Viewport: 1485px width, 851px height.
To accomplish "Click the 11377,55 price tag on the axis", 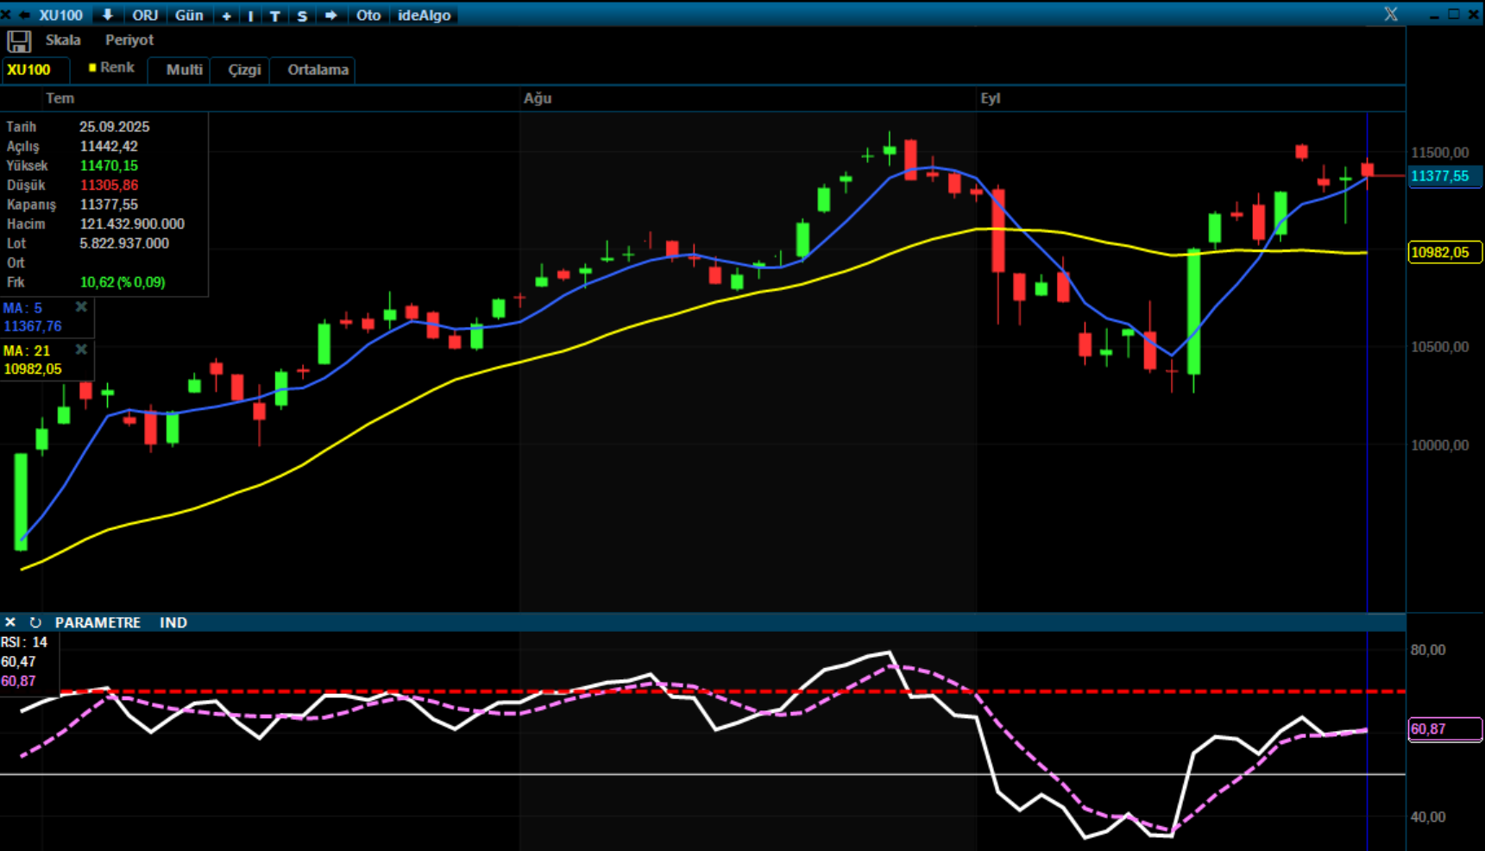I will point(1444,176).
